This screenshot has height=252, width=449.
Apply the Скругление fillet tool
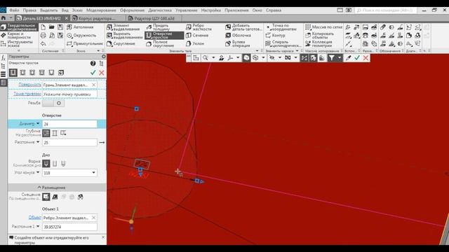121,43
